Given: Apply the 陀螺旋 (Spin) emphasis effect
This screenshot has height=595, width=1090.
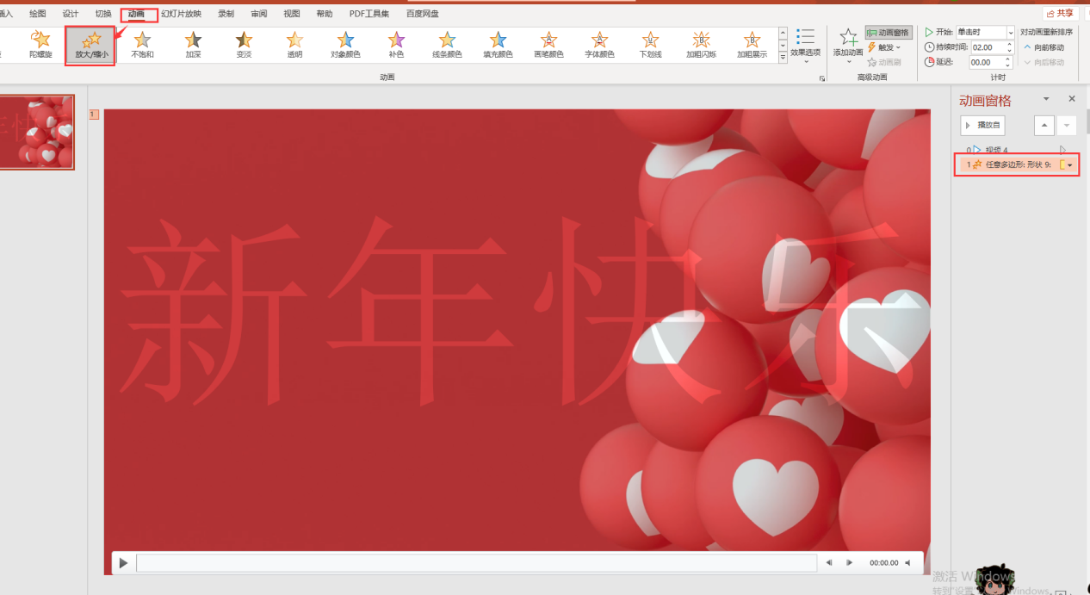Looking at the screenshot, I should (x=40, y=45).
